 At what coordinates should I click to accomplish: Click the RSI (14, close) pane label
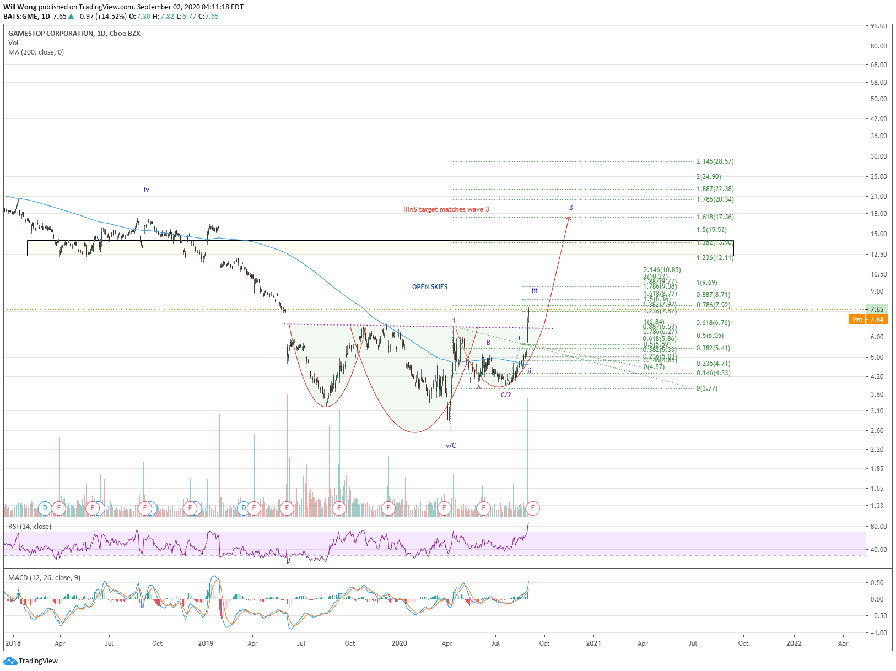pos(30,527)
